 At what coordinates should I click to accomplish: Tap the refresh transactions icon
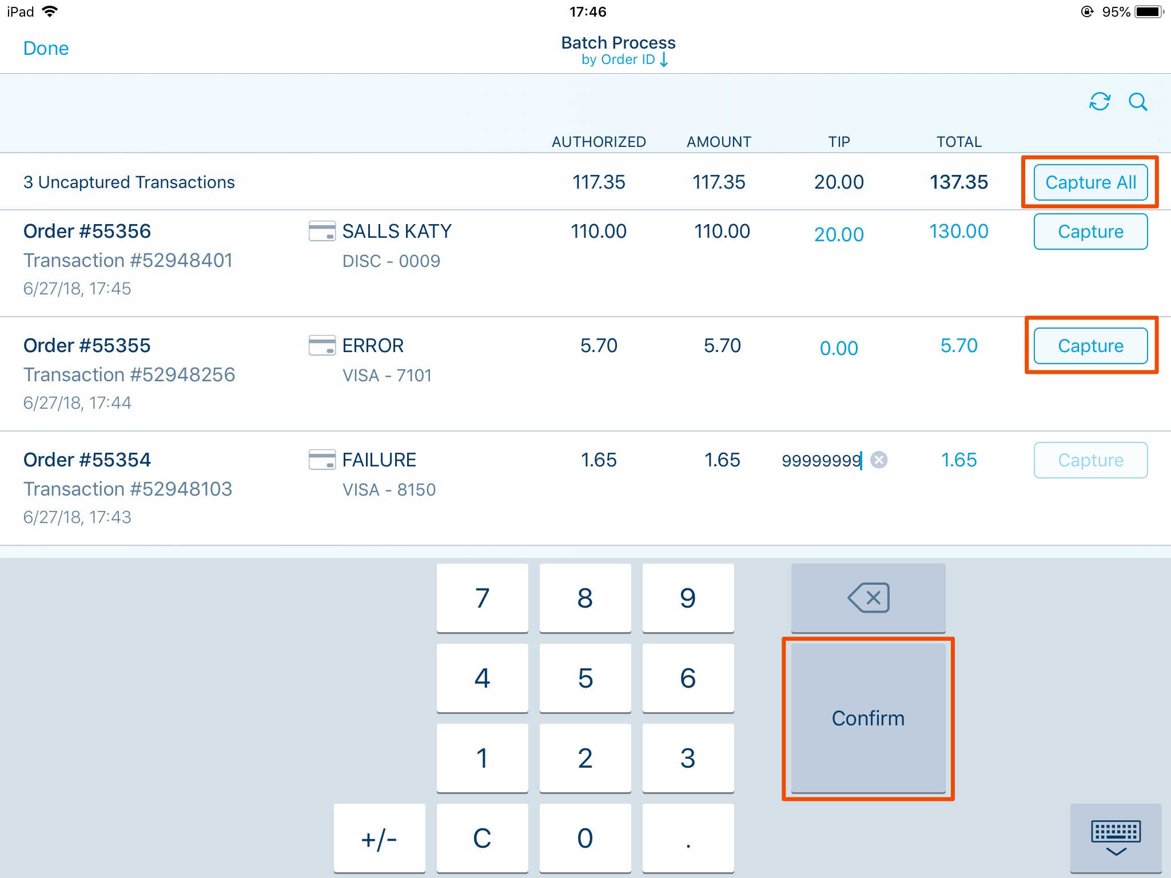coord(1100,102)
